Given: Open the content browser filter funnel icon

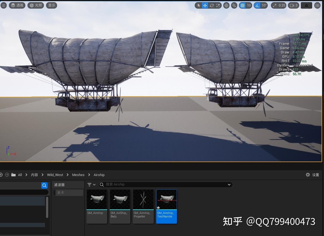Looking at the screenshot, I should 89,185.
